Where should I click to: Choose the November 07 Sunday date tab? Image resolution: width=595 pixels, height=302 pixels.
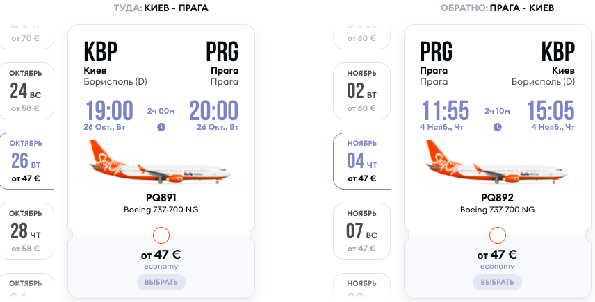point(361,231)
